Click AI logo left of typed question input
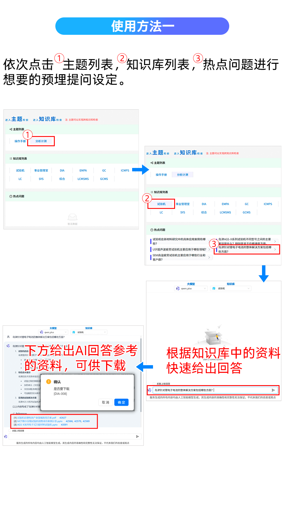Image resolution: width=284 pixels, height=511 pixels. pos(150,390)
